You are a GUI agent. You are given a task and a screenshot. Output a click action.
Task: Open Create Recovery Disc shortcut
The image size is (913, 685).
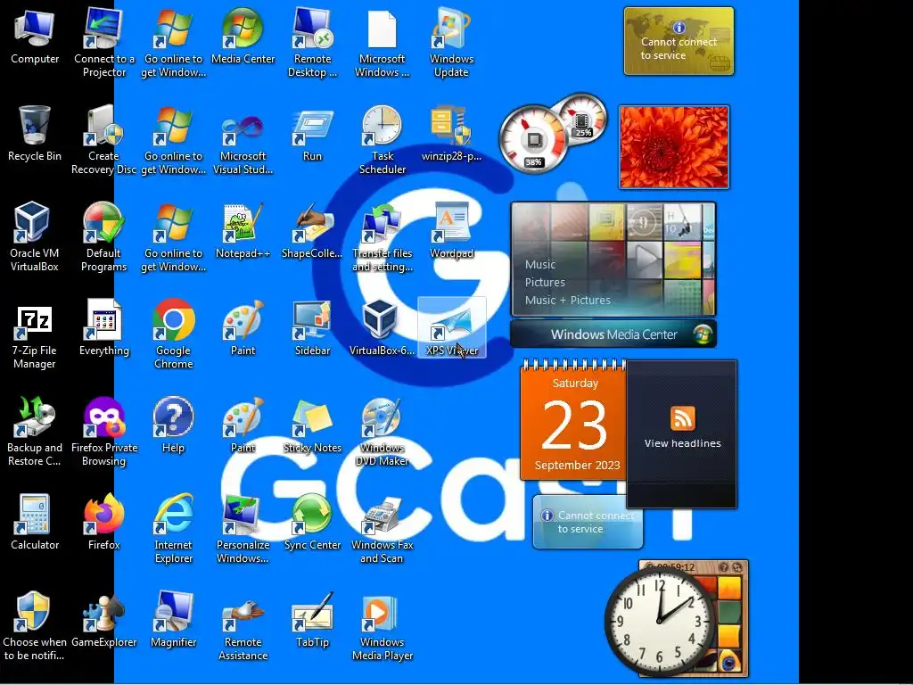[103, 140]
